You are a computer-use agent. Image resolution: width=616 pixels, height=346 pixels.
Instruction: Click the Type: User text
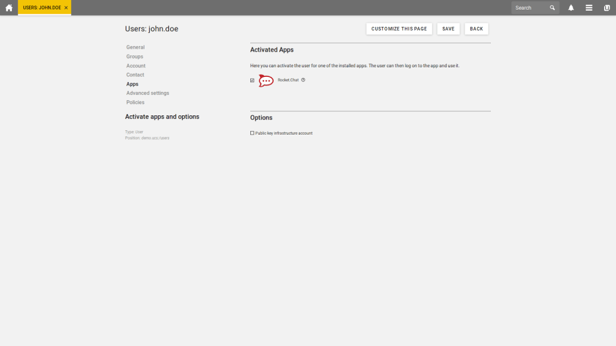[134, 132]
